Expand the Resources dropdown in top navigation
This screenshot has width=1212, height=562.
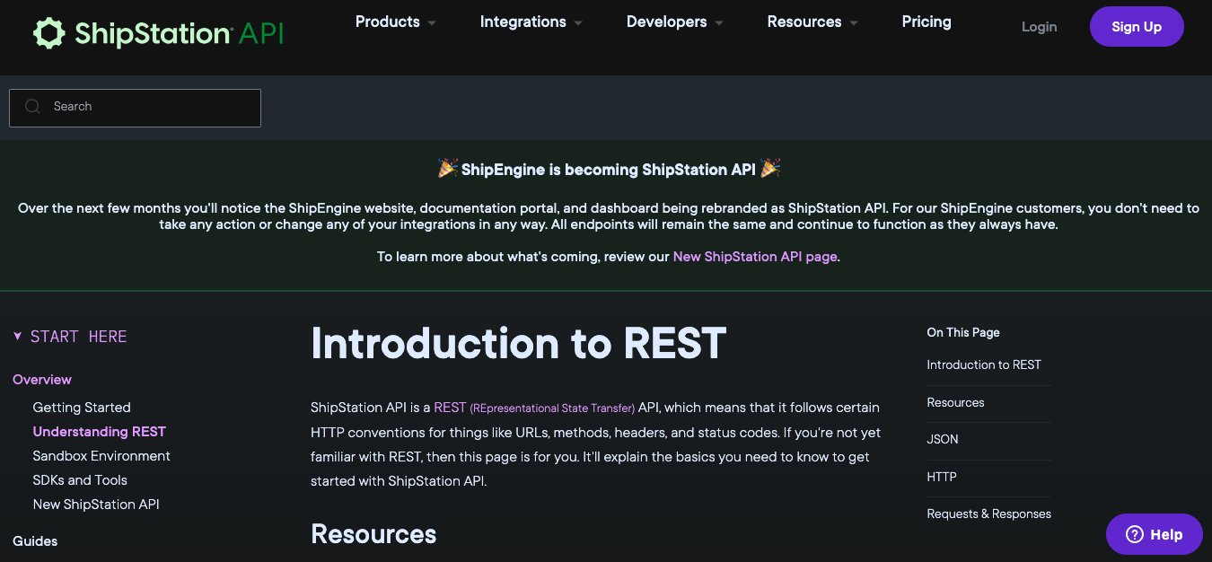pyautogui.click(x=812, y=22)
